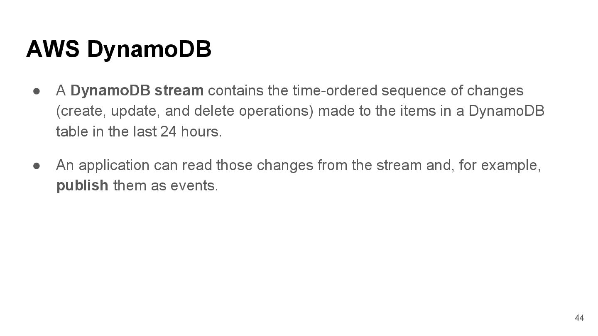
Task: Click the words '(create, update, and delete operations)'
Action: click(185, 111)
